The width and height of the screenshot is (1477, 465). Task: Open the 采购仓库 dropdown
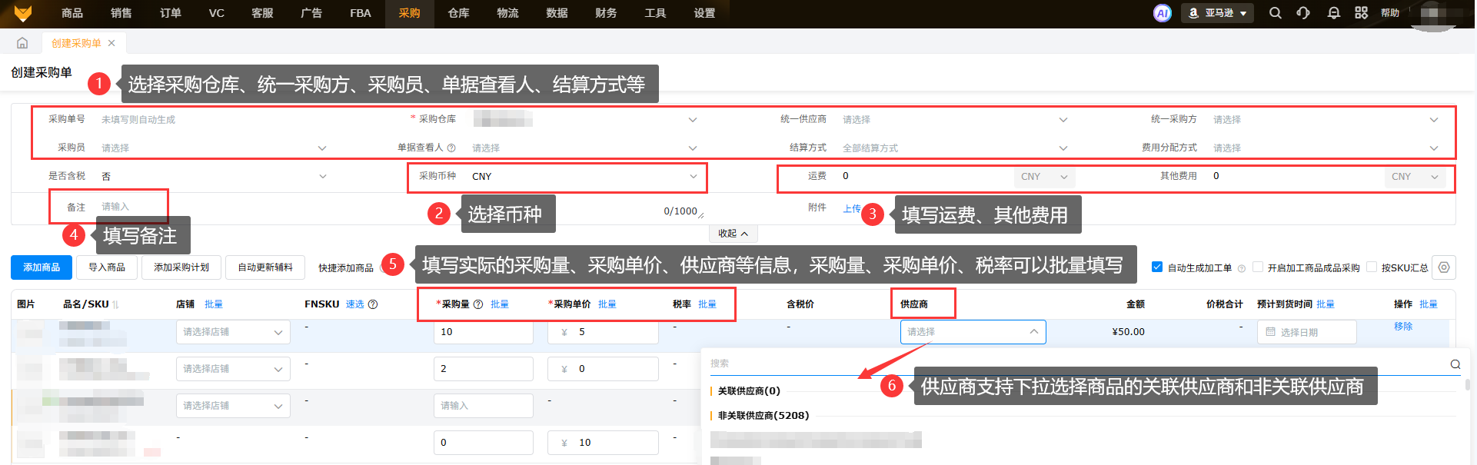pos(586,119)
